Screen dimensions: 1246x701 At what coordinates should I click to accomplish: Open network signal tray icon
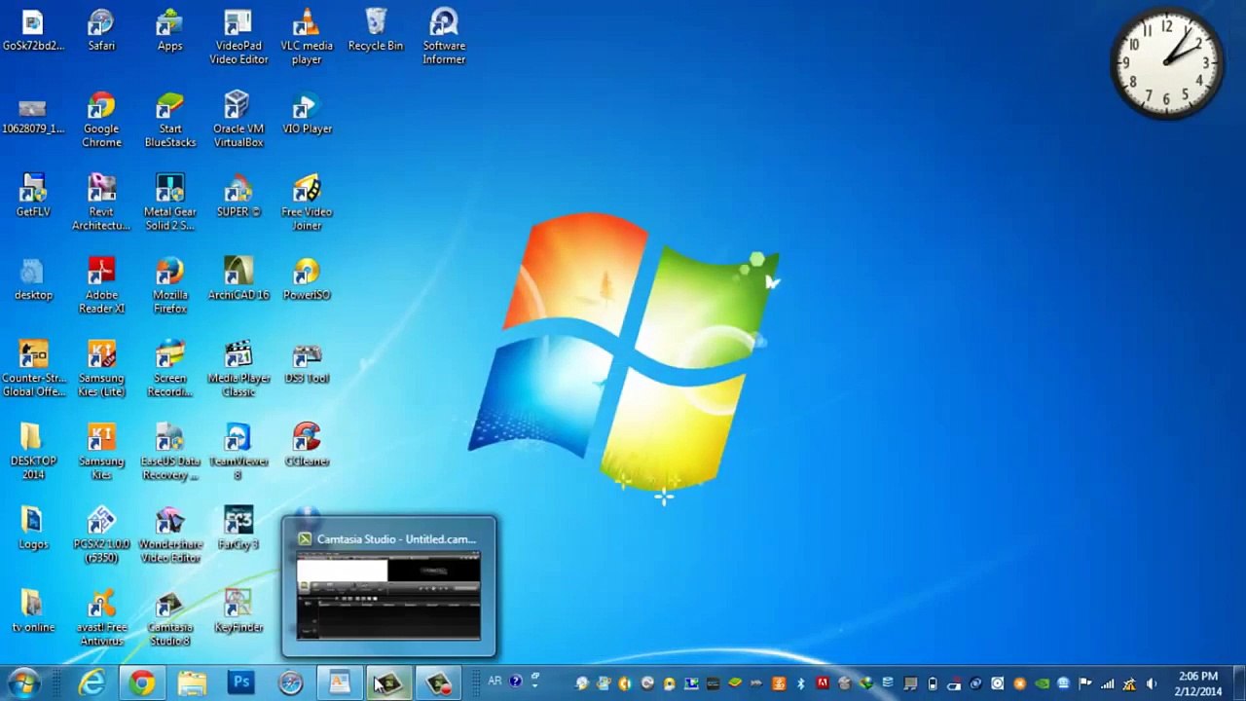pyautogui.click(x=1107, y=683)
